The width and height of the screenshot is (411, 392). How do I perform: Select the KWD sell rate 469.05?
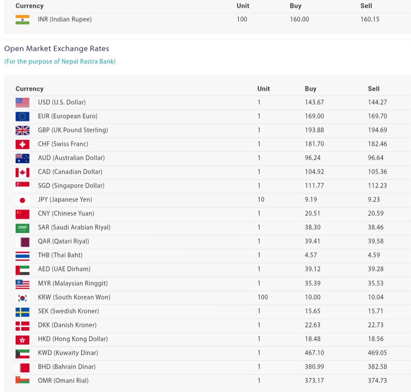click(x=377, y=353)
